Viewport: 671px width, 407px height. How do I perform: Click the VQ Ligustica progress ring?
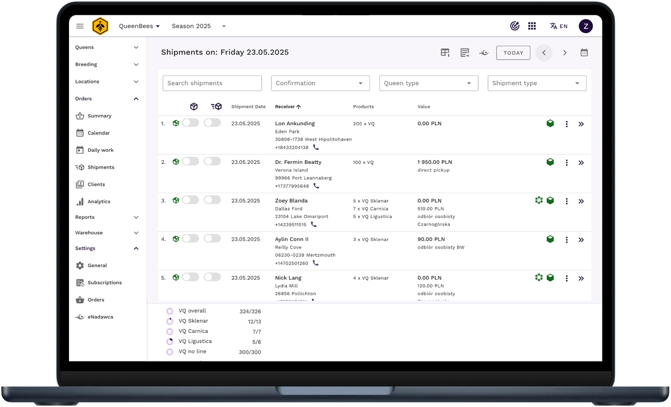pyautogui.click(x=170, y=341)
